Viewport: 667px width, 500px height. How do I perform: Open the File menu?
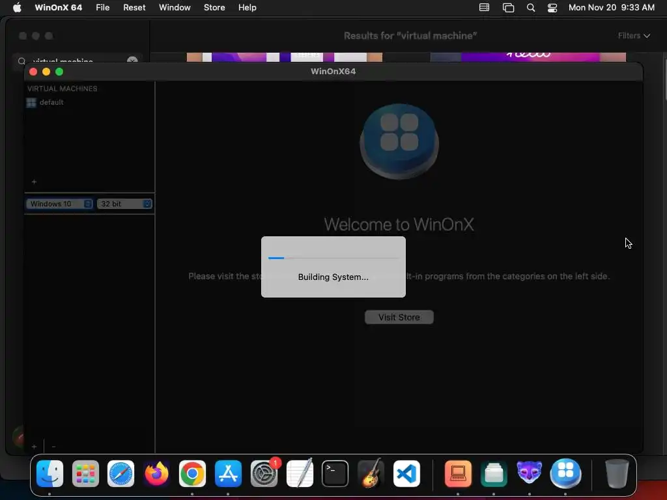[x=102, y=8]
